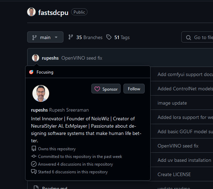213x189 pixels.
Task: Sponsor rupeshs with the Sponsor button
Action: tap(106, 89)
